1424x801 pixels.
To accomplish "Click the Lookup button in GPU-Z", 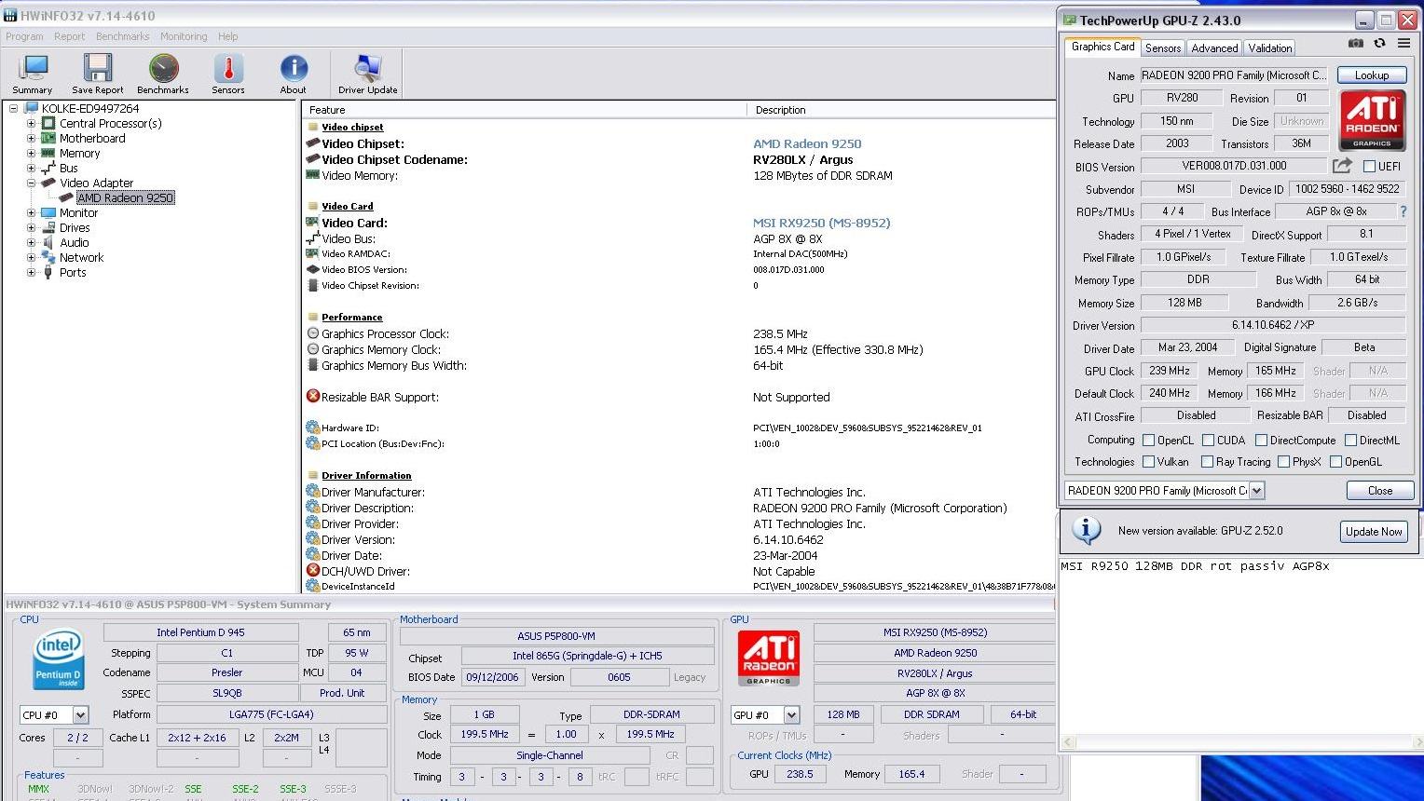I will 1372,75.
